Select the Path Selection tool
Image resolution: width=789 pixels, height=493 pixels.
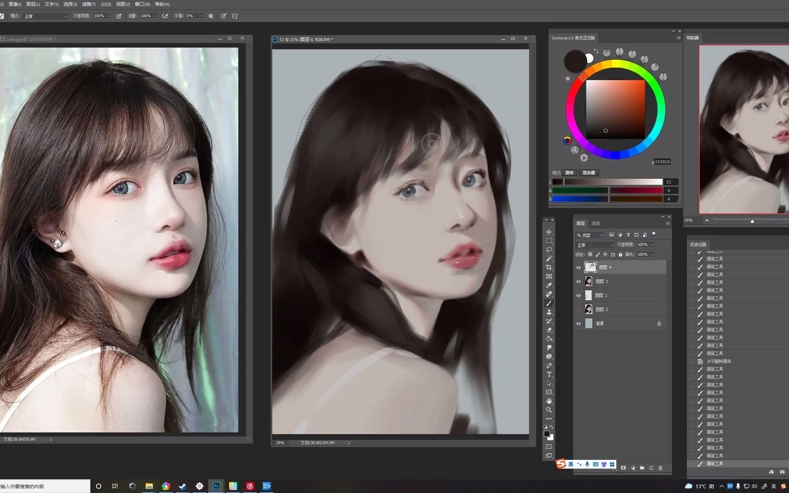(549, 383)
